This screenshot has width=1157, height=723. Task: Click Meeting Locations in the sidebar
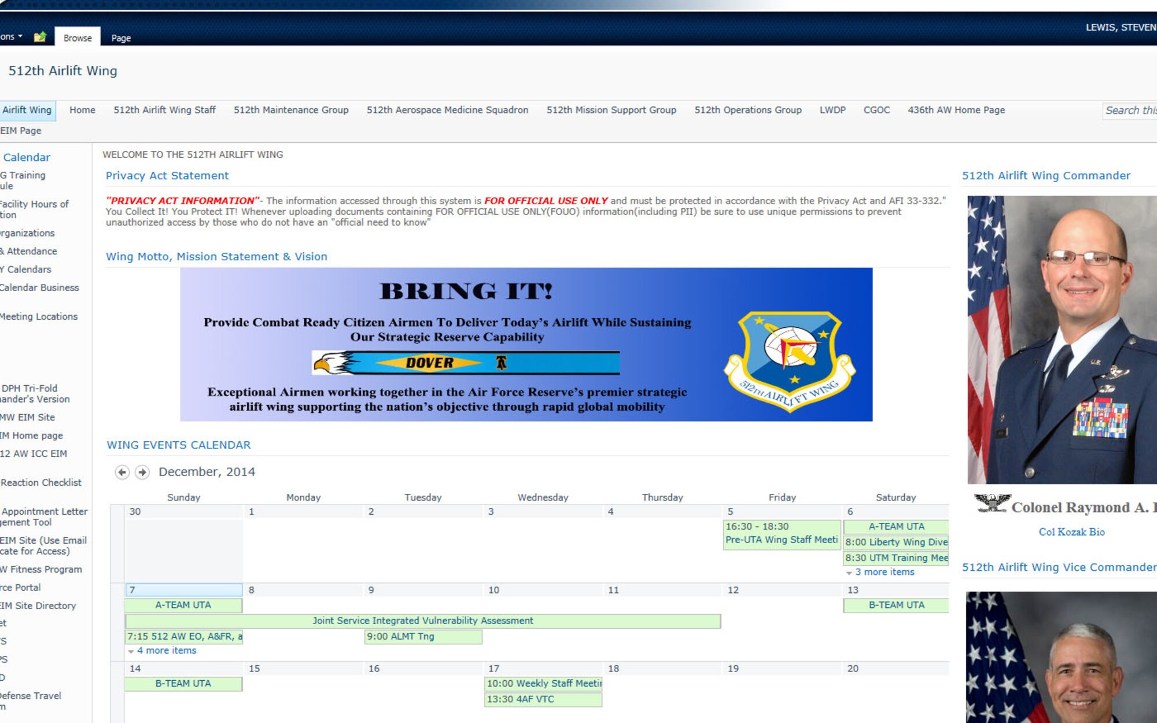click(x=39, y=316)
